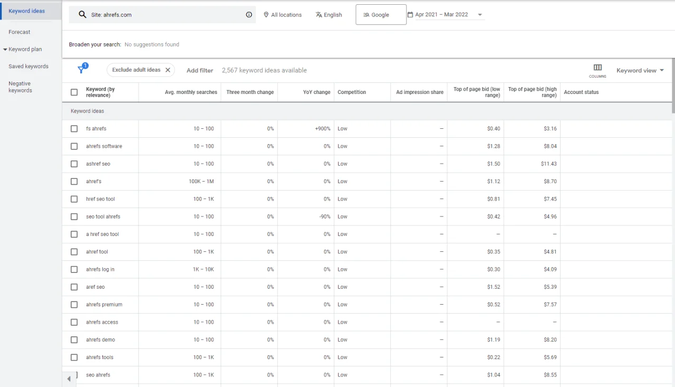The width and height of the screenshot is (675, 387).
Task: Collapse the Keyword plan section
Action: click(6, 49)
